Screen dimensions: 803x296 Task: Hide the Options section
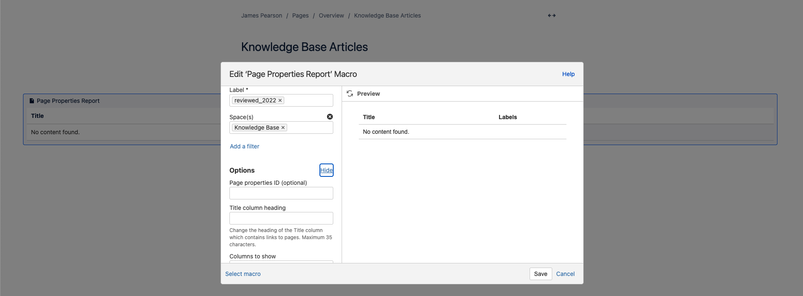[x=327, y=170]
